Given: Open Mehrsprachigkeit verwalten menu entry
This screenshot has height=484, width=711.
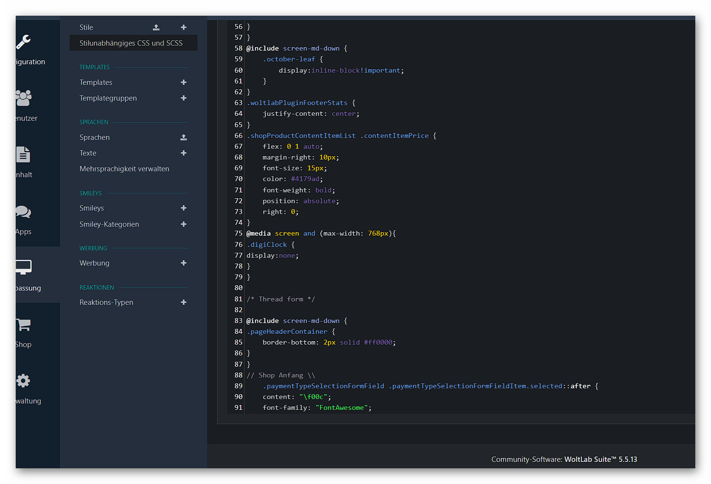Looking at the screenshot, I should (124, 169).
